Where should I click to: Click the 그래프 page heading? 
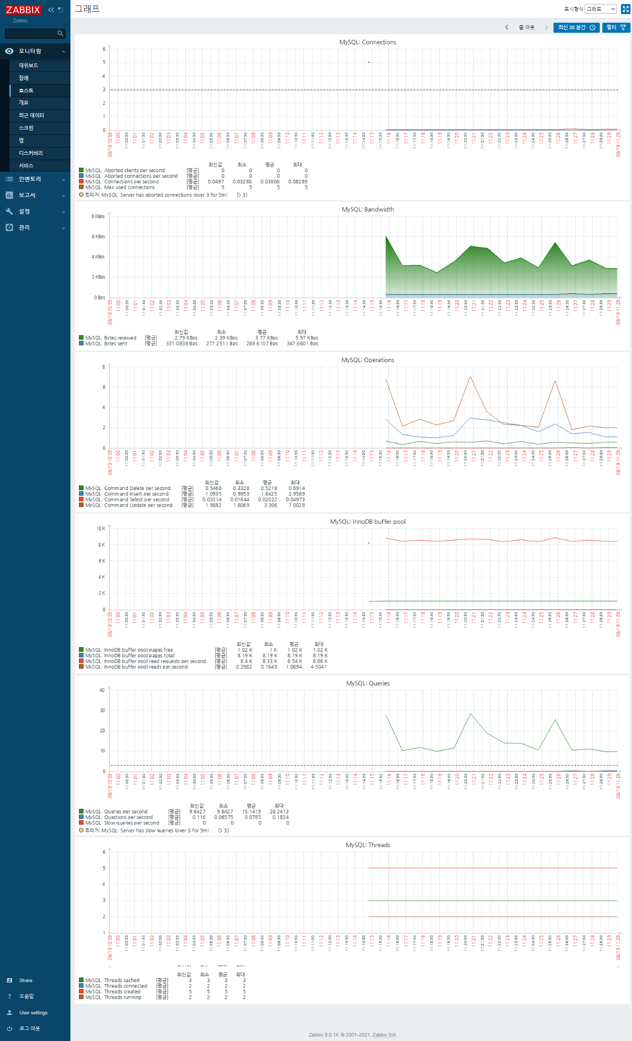(x=87, y=9)
